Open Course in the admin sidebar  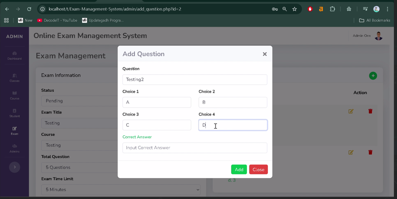click(x=14, y=95)
